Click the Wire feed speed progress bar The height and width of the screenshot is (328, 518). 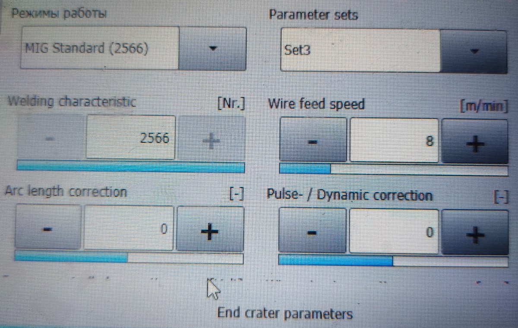click(393, 169)
